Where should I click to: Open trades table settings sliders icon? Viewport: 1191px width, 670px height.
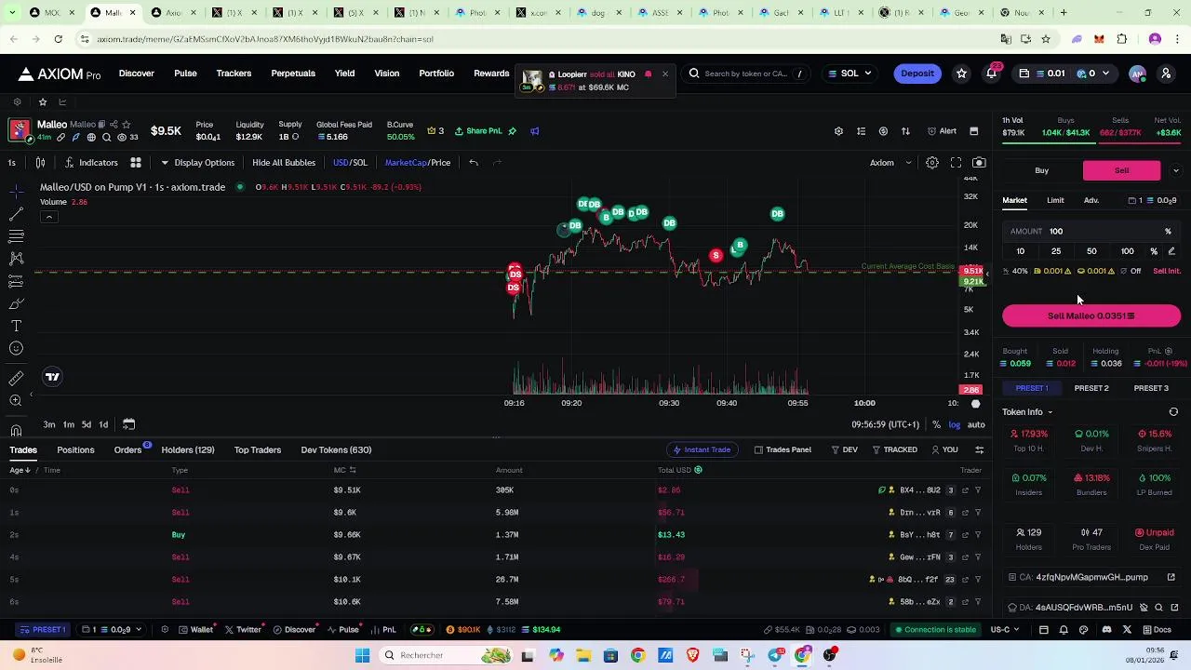click(979, 450)
